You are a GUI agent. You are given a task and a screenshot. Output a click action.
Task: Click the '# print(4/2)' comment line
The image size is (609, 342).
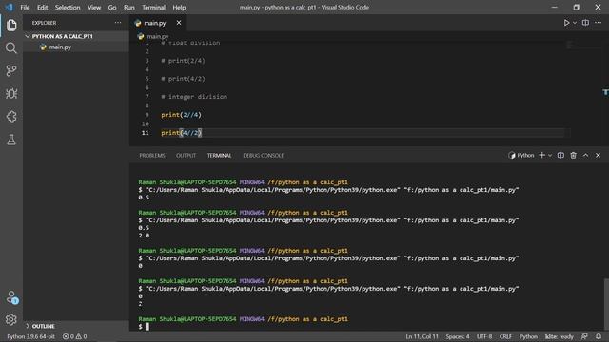183,79
